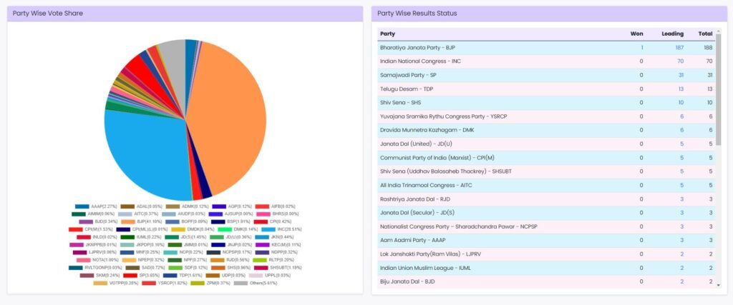Click the Party column header
Screen dimensions: 733x305
(x=387, y=34)
